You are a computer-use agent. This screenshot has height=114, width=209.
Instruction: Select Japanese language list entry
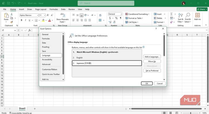tap(107, 63)
